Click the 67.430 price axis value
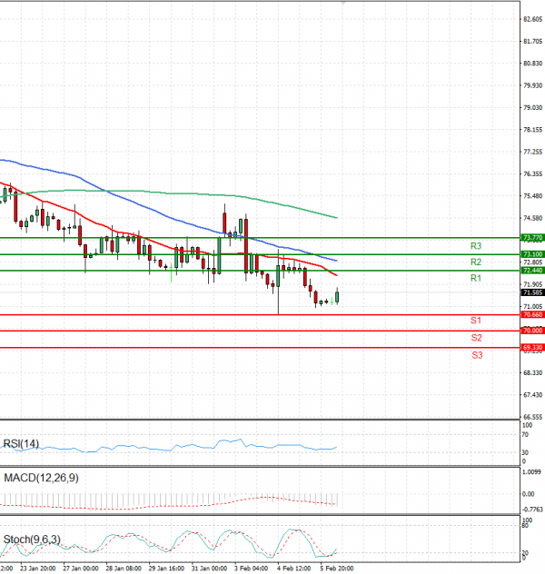The image size is (545, 574). pyautogui.click(x=533, y=395)
